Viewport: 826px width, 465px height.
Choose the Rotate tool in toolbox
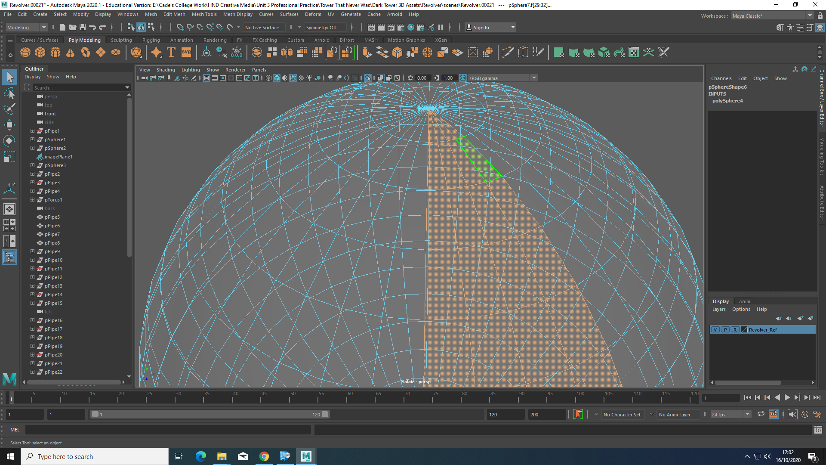(9, 141)
